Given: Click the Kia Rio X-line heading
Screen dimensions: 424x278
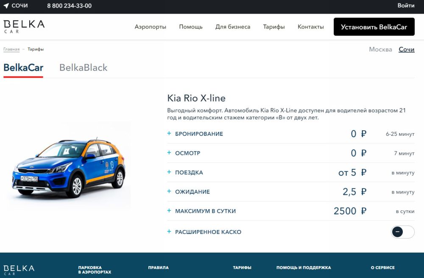Looking at the screenshot, I should point(196,98).
